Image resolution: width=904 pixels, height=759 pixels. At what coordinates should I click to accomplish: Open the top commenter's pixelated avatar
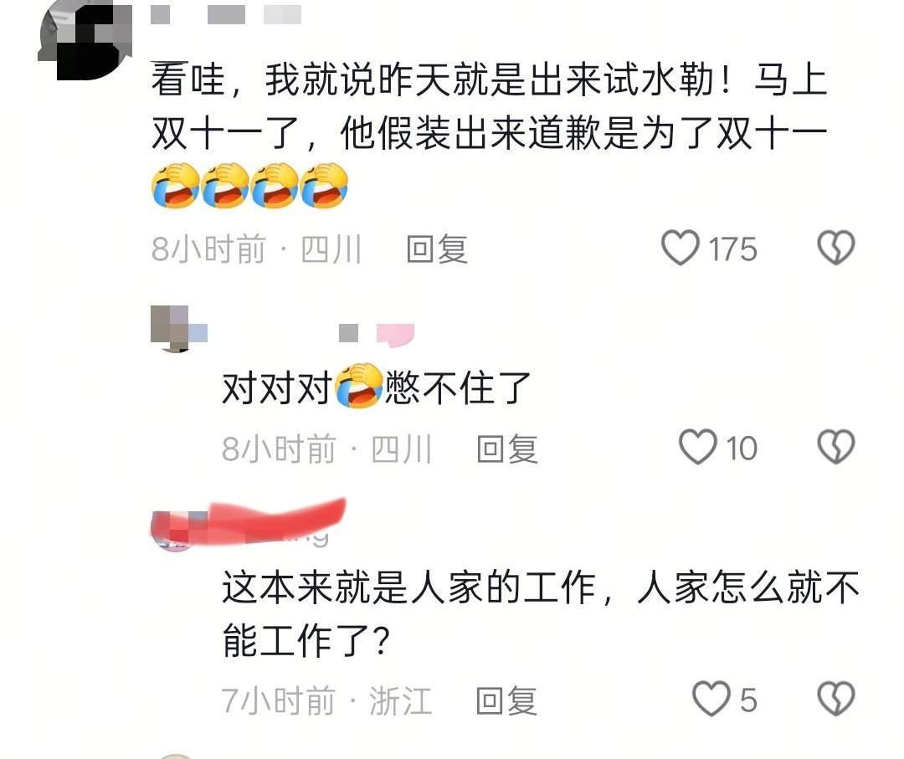tap(85, 40)
